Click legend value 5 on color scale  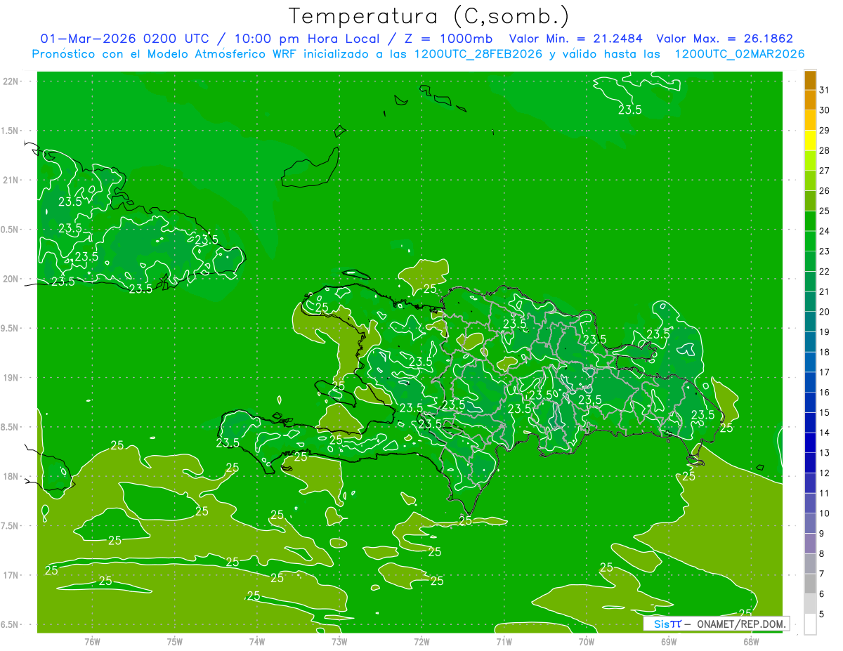click(822, 614)
